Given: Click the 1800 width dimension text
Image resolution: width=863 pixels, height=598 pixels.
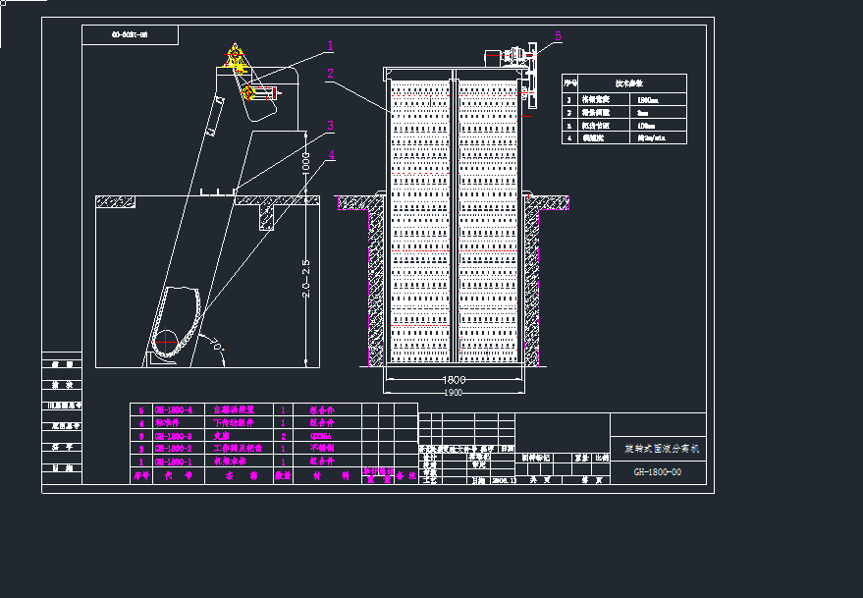Looking at the screenshot, I should point(453,380).
